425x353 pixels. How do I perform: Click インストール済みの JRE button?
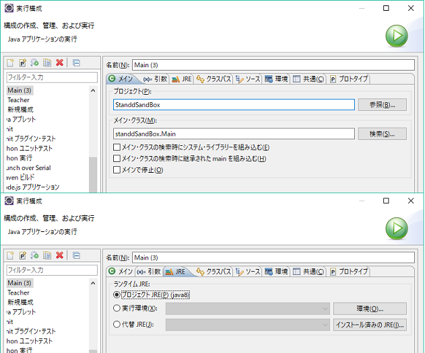370,325
